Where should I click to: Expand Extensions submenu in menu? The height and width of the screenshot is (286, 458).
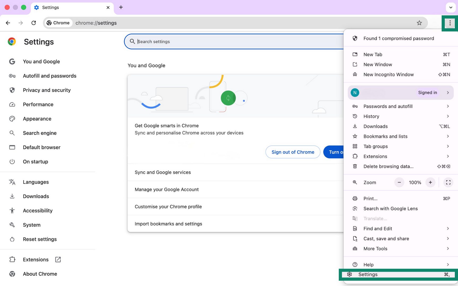pyautogui.click(x=401, y=157)
